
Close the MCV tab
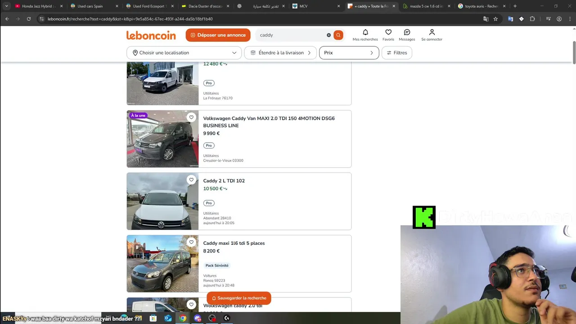[338, 6]
